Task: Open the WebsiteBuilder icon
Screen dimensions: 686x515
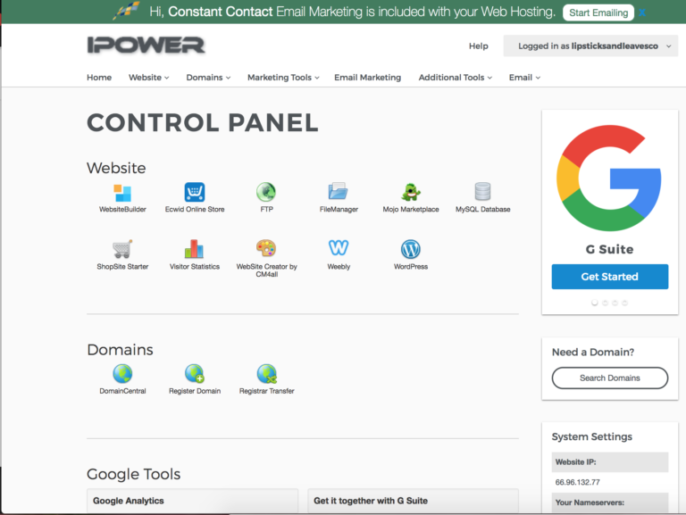Action: pos(122,193)
